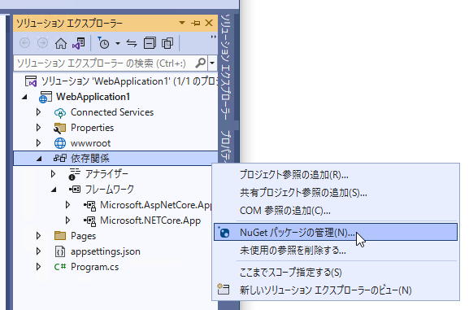Select the Properties item
469x310 pixels.
(92, 128)
